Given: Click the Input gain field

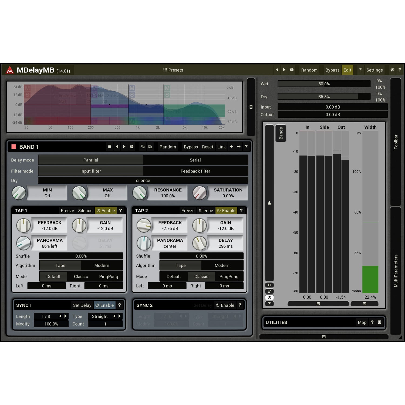Looking at the screenshot, I should pyautogui.click(x=333, y=107).
